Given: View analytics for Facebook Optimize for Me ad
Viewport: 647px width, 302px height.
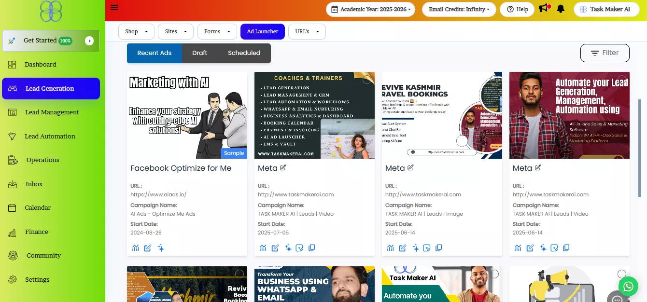Looking at the screenshot, I should (x=136, y=248).
